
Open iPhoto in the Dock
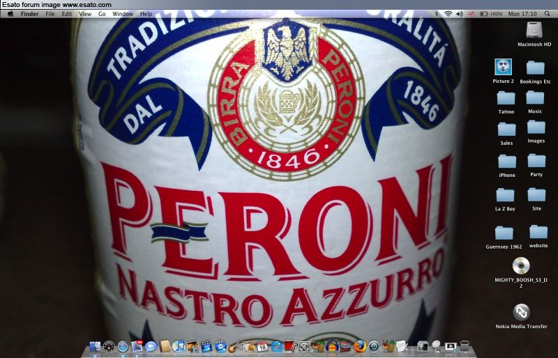[x=193, y=346]
